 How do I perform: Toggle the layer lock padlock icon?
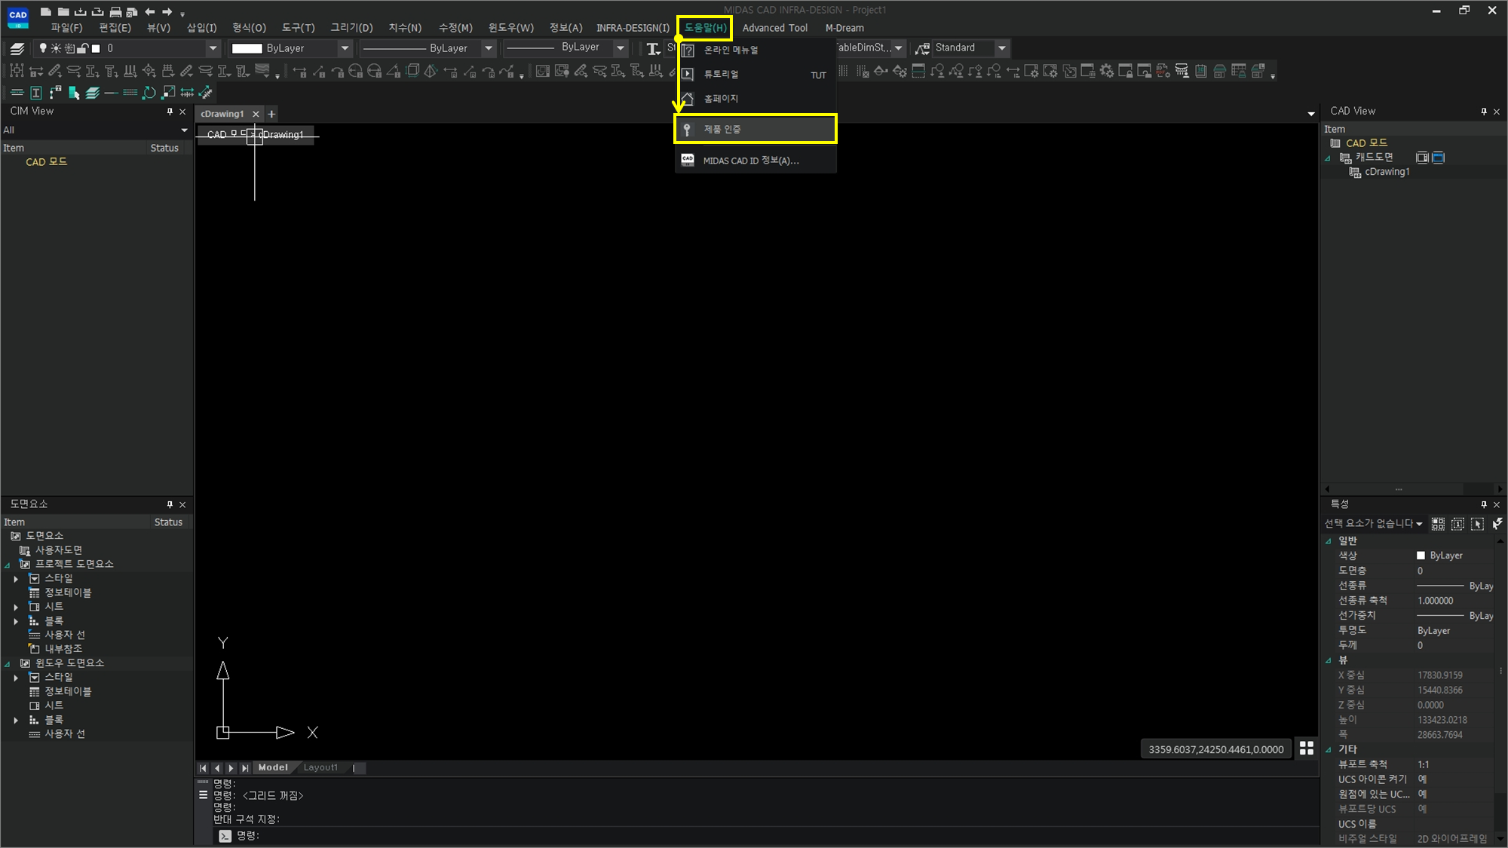pyautogui.click(x=83, y=48)
